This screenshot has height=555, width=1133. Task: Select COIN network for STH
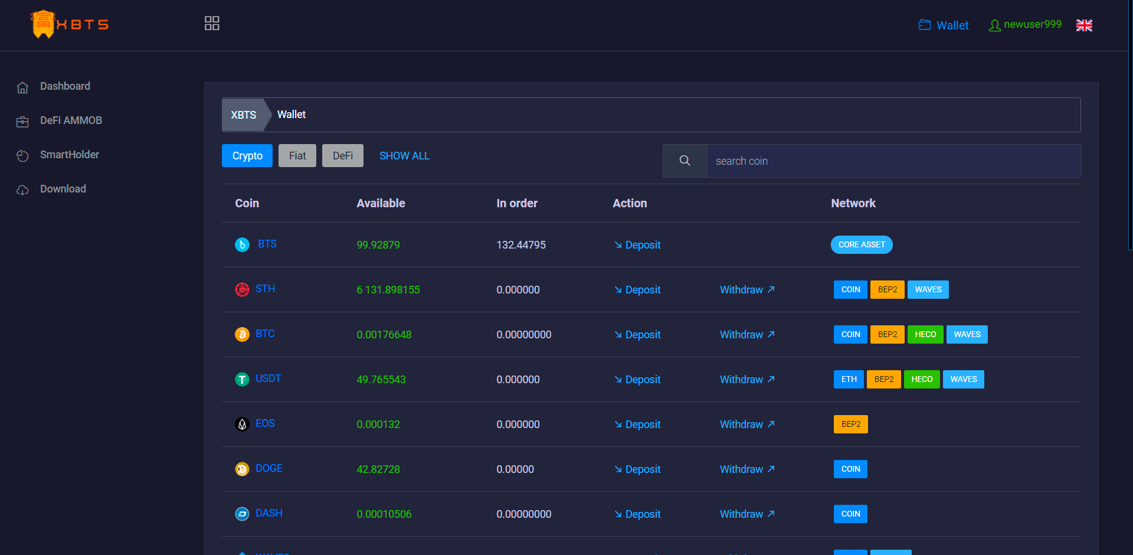coord(850,289)
